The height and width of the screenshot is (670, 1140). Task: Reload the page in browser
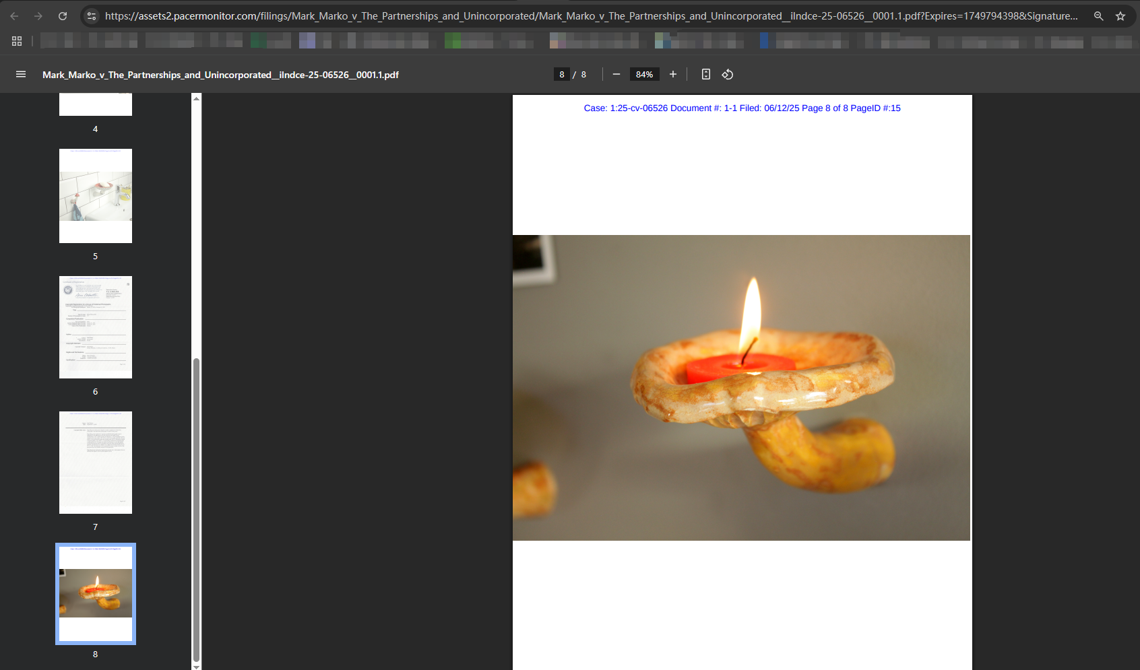point(63,16)
